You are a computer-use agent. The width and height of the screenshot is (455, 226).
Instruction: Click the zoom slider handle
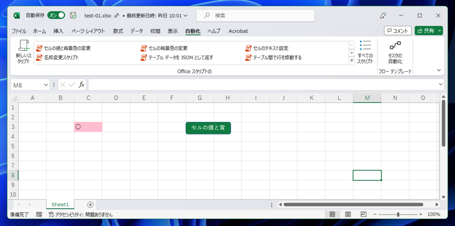click(x=398, y=215)
